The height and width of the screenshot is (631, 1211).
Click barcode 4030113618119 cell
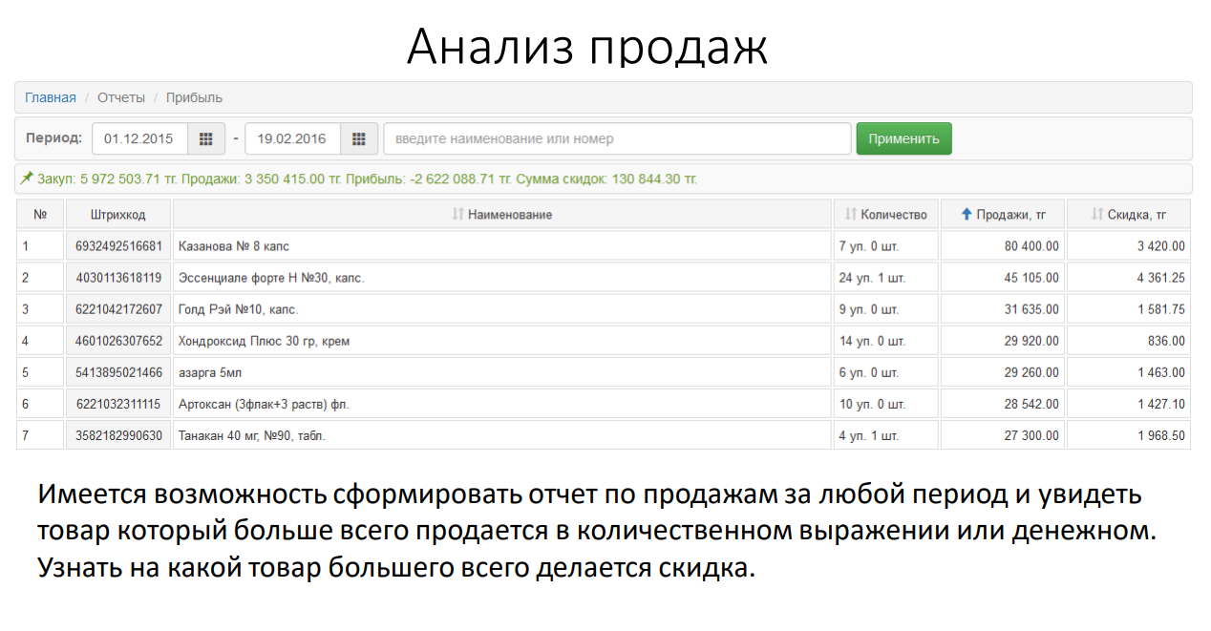[119, 278]
